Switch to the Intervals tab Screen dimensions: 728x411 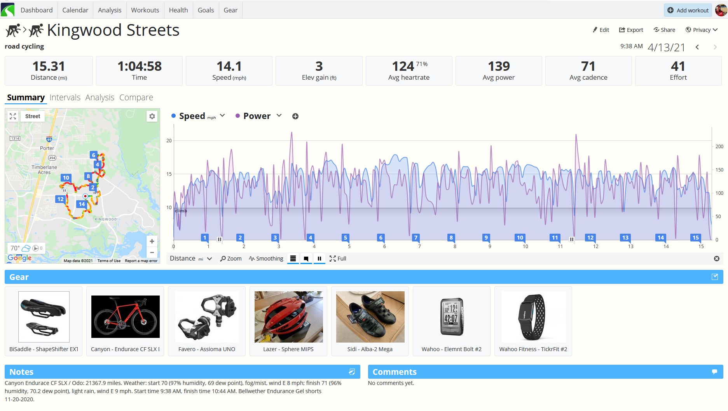coord(65,97)
